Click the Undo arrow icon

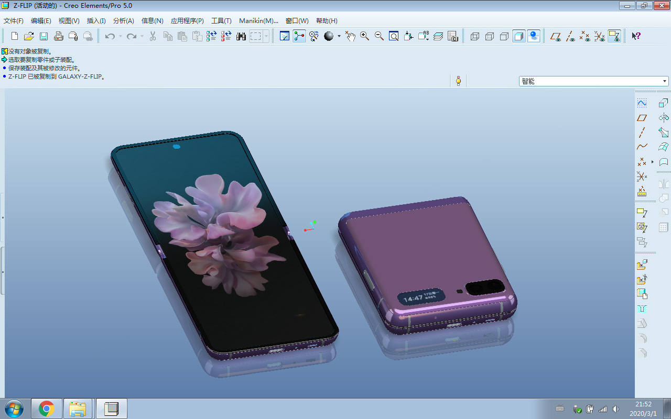[110, 36]
